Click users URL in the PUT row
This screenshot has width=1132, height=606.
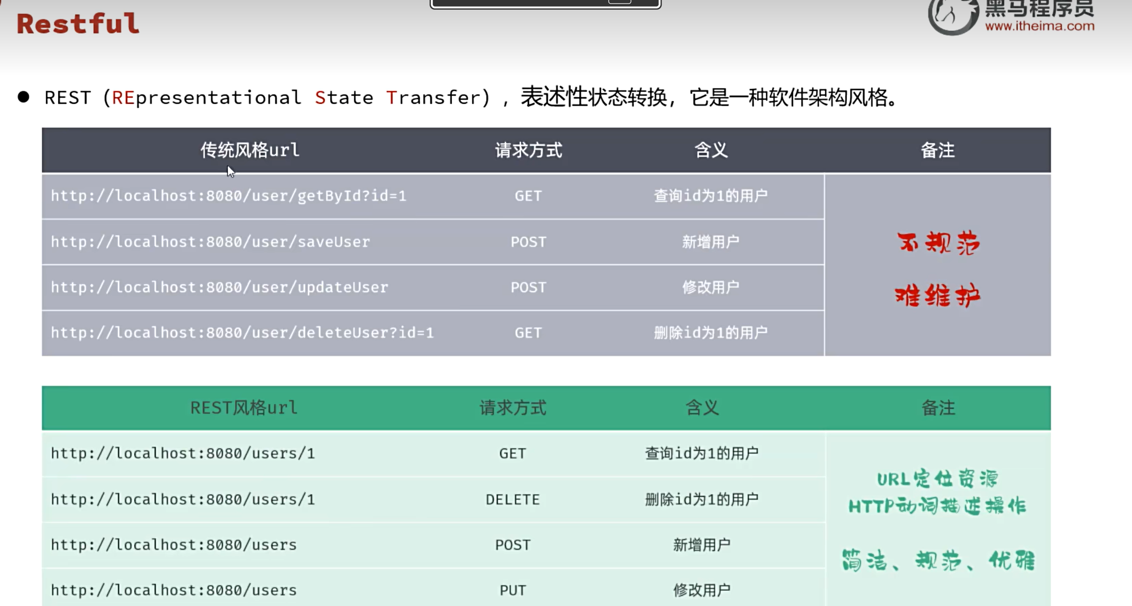point(174,590)
